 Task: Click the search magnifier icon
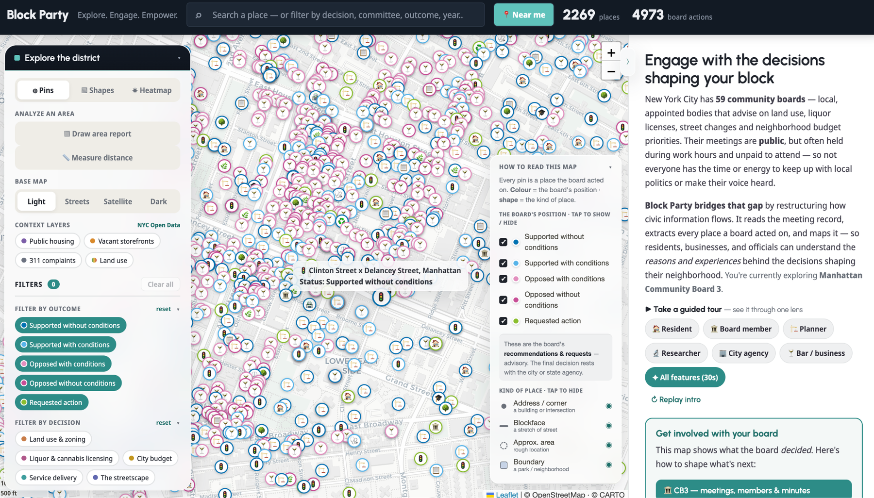tap(199, 15)
